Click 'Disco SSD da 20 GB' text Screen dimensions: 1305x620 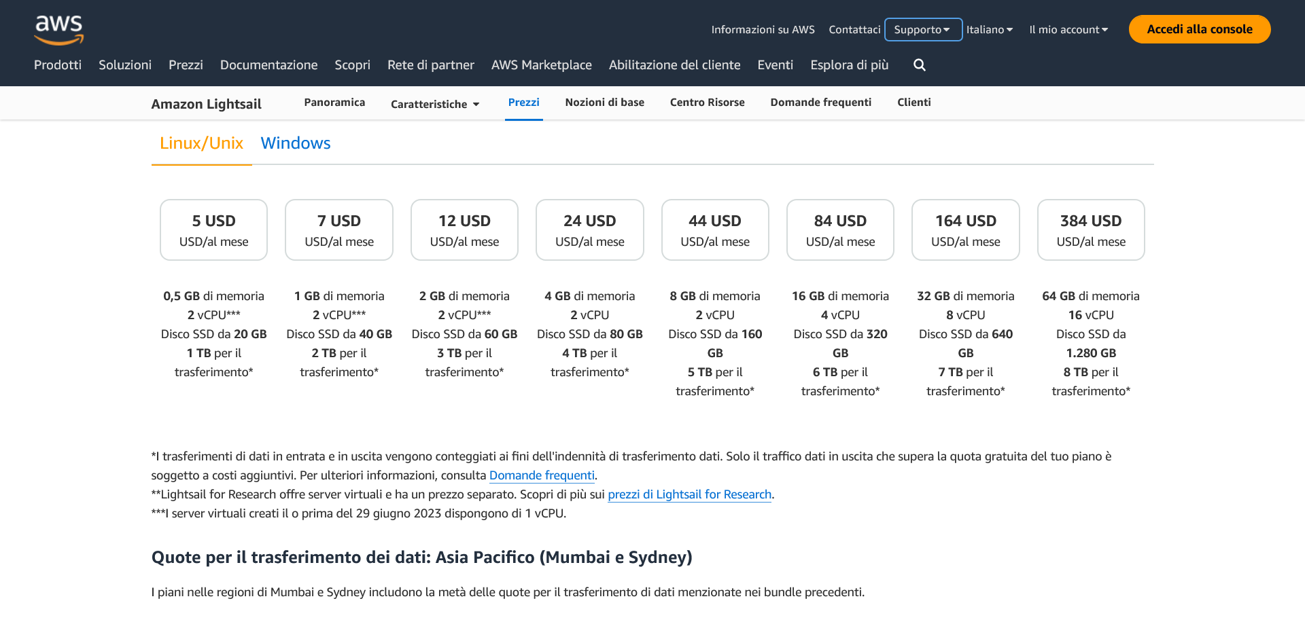[x=213, y=334]
